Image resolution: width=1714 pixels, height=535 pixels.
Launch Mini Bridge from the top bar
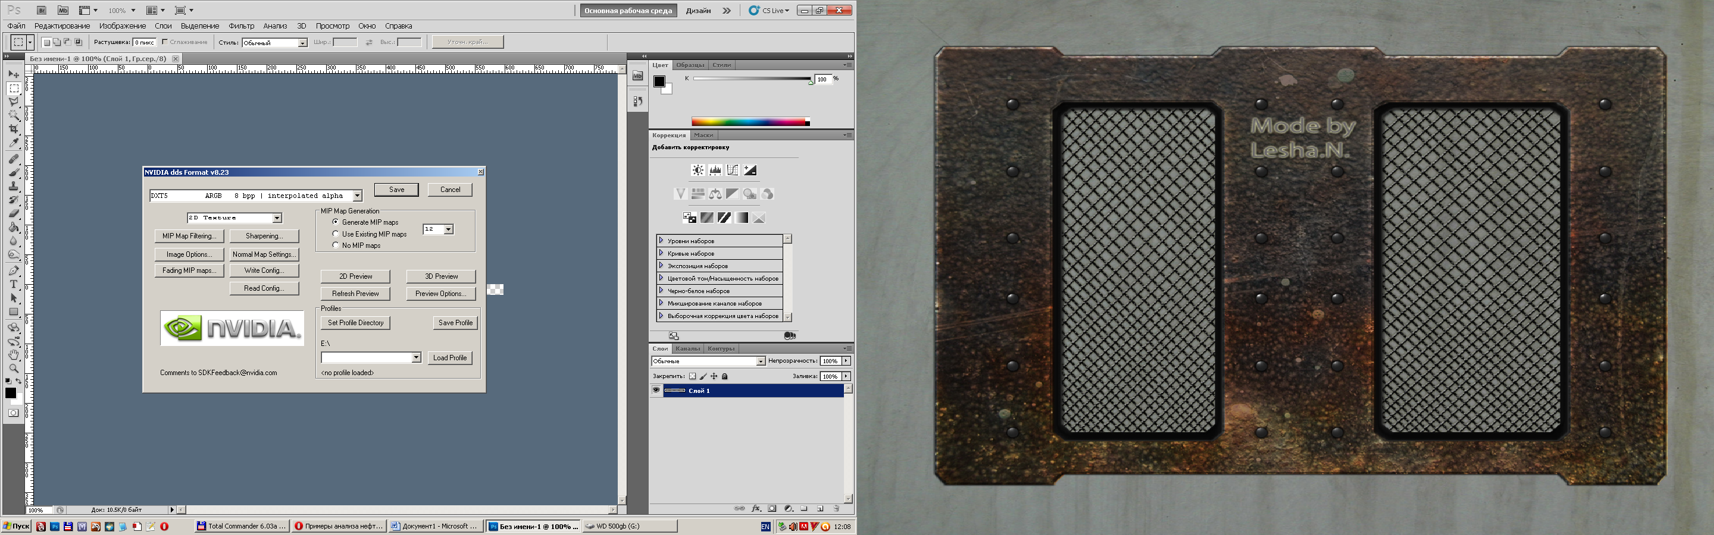click(62, 11)
